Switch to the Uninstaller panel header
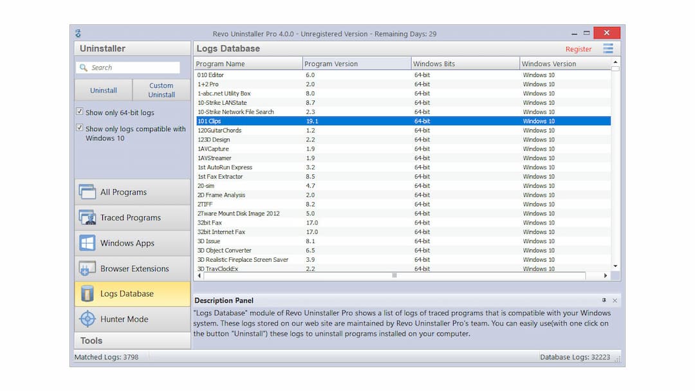695x391 pixels. [104, 48]
